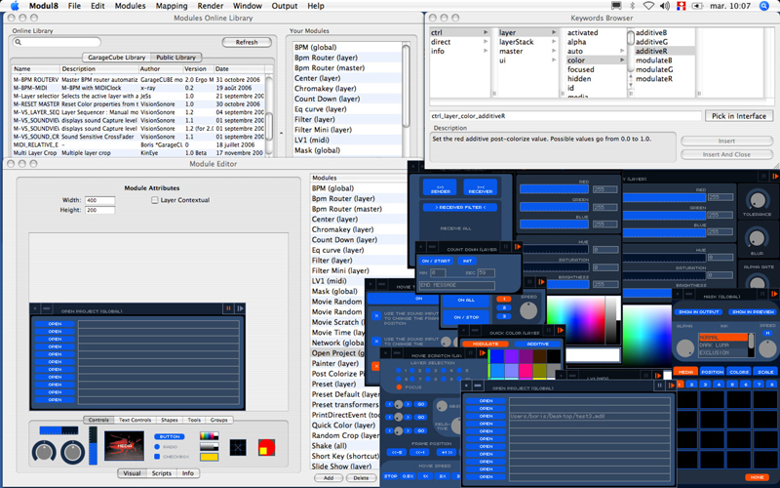Click the orange play icon on Count Down module
Screen dimensions: 780x488
[518, 247]
